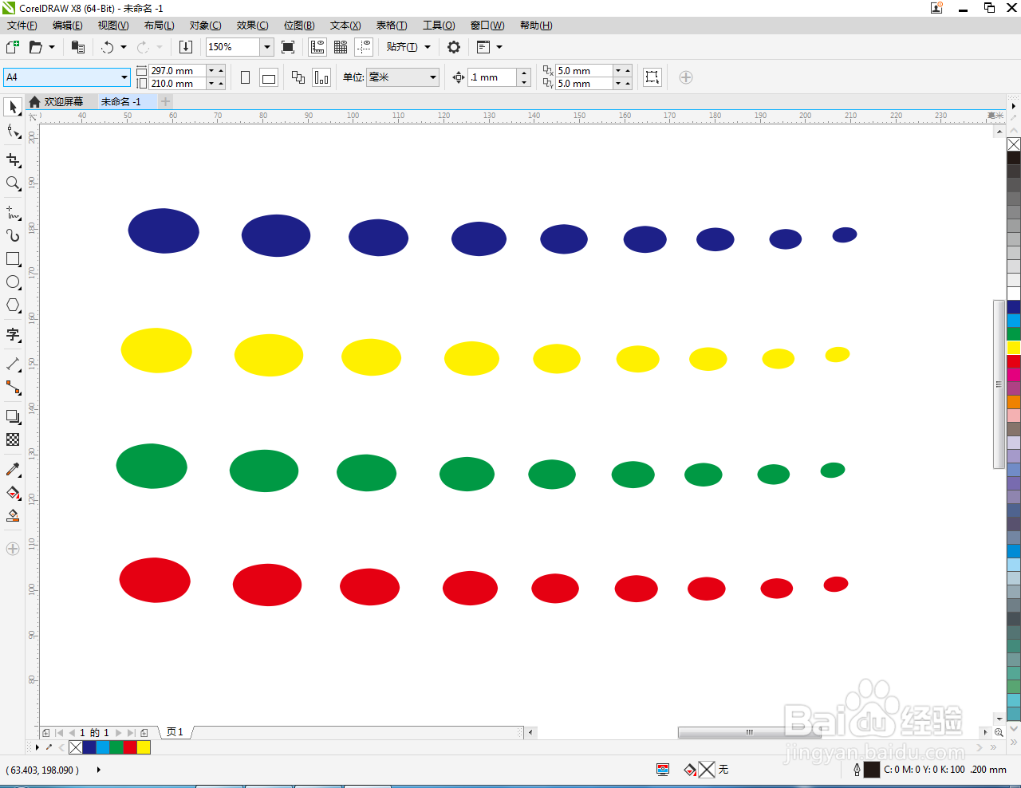Select the Pick tool arrow
The height and width of the screenshot is (788, 1021).
click(13, 107)
